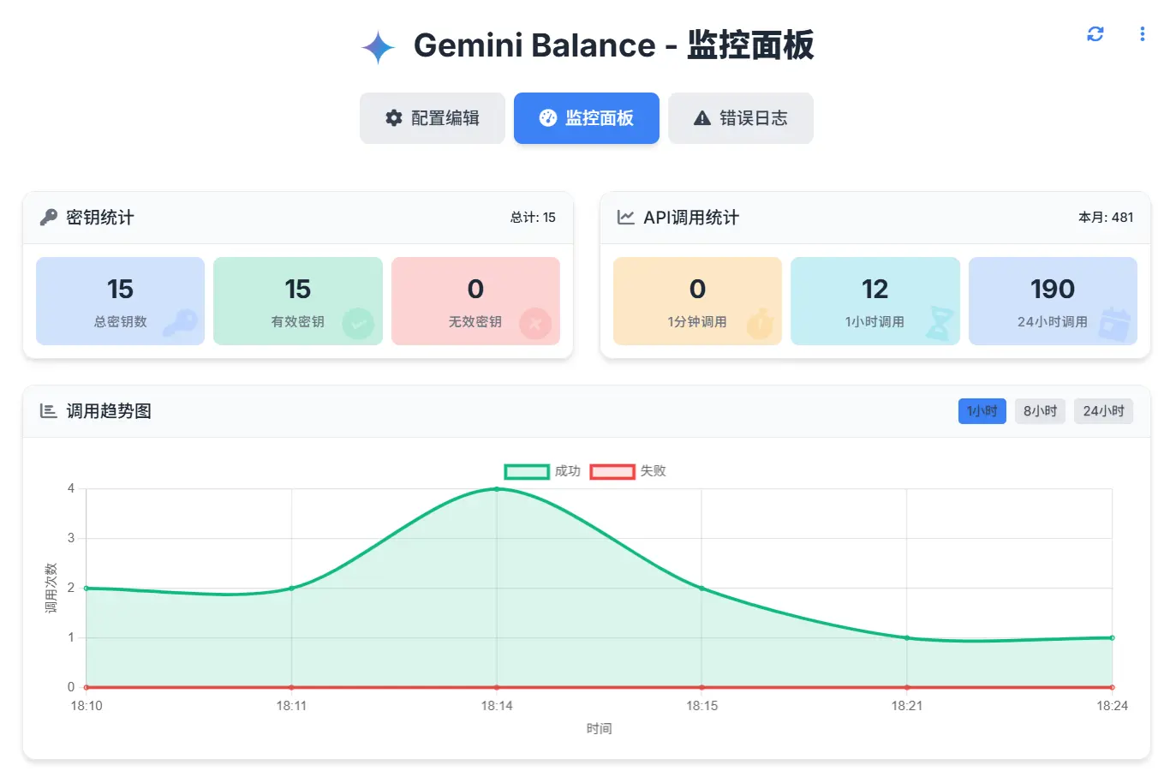Viewport: 1164px width, 771px height.
Task: Select the 监控面板 tab
Action: [x=586, y=118]
